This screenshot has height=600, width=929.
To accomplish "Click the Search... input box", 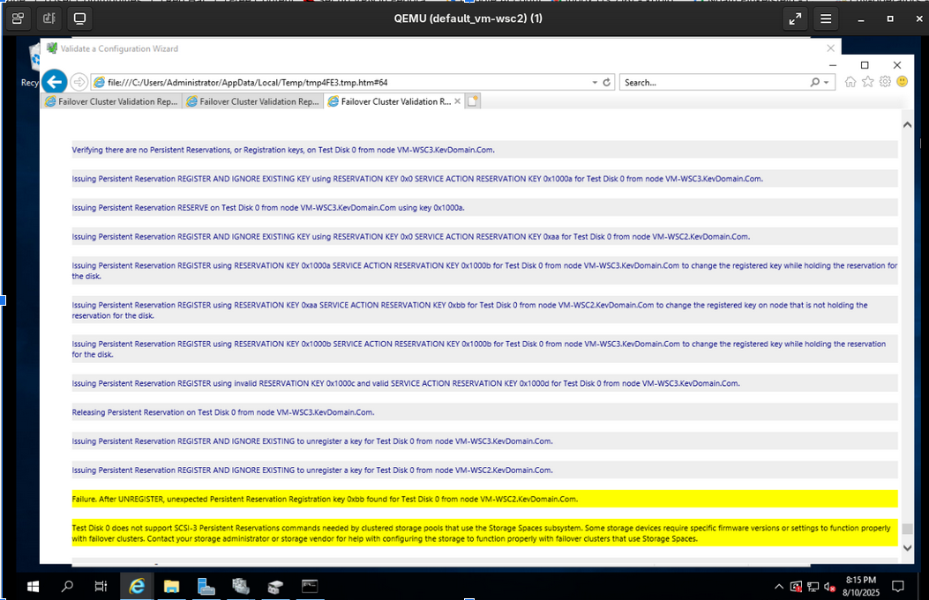I will click(x=714, y=82).
